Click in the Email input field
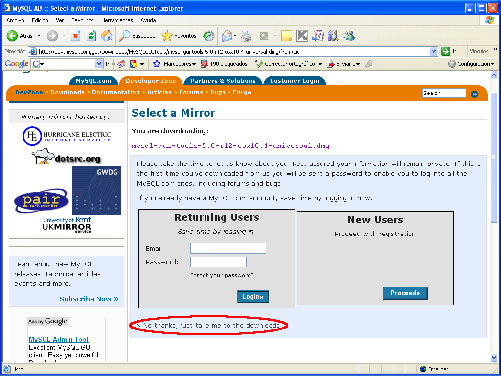This screenshot has height=376, width=501. (228, 248)
